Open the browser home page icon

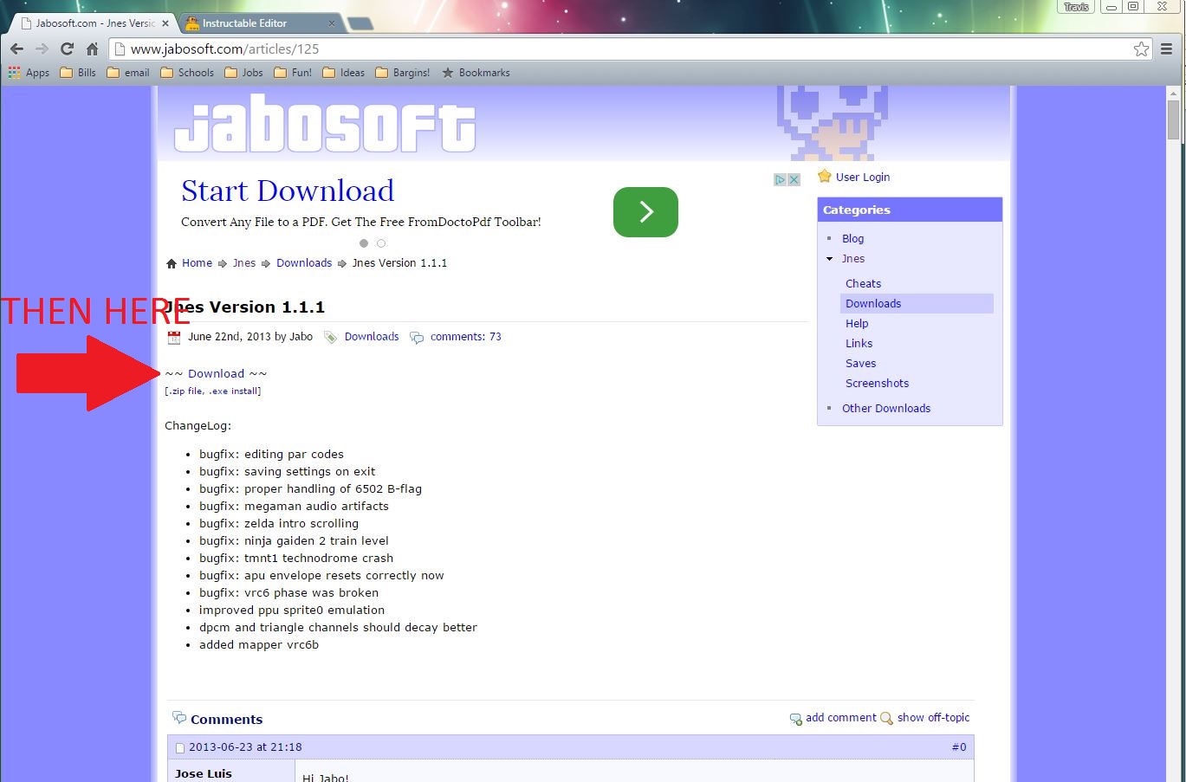pyautogui.click(x=92, y=49)
